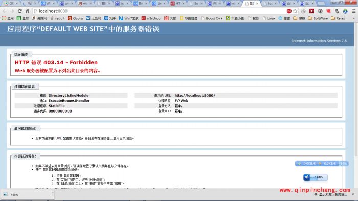Select the StaticFile handler value
358x201 pixels.
pyautogui.click(x=57, y=106)
